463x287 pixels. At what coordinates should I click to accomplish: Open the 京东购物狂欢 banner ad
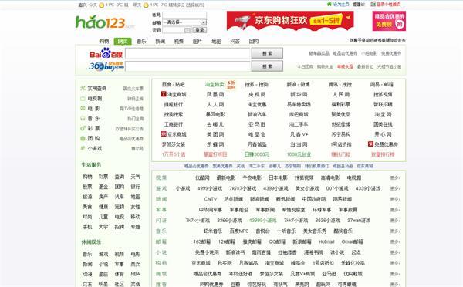[x=290, y=21]
